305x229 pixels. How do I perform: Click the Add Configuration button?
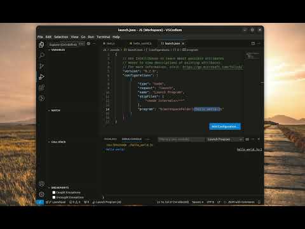[x=225, y=127]
